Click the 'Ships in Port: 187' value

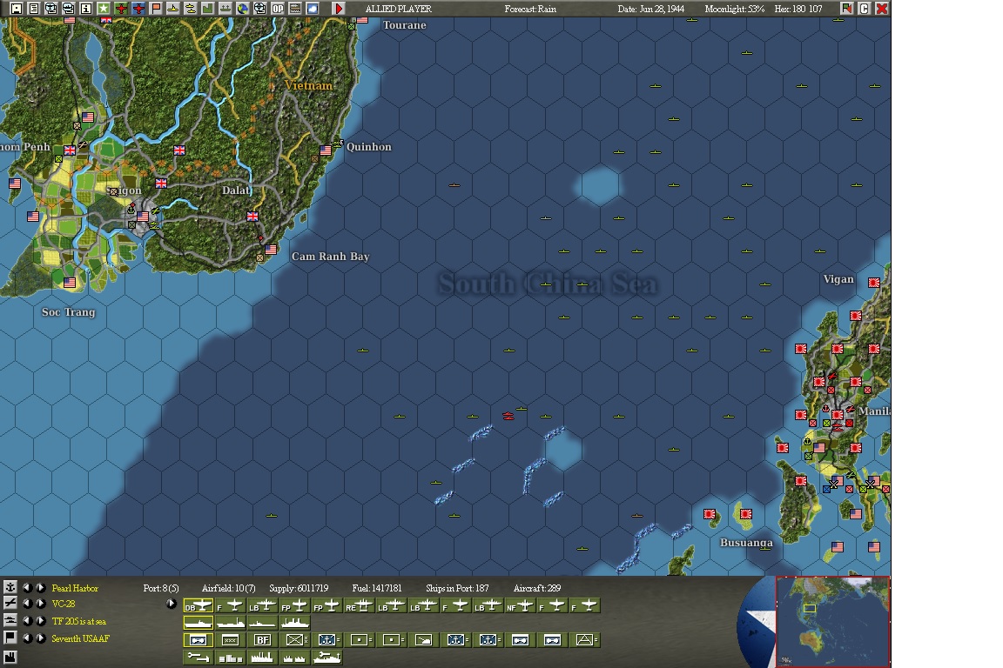pyautogui.click(x=457, y=588)
